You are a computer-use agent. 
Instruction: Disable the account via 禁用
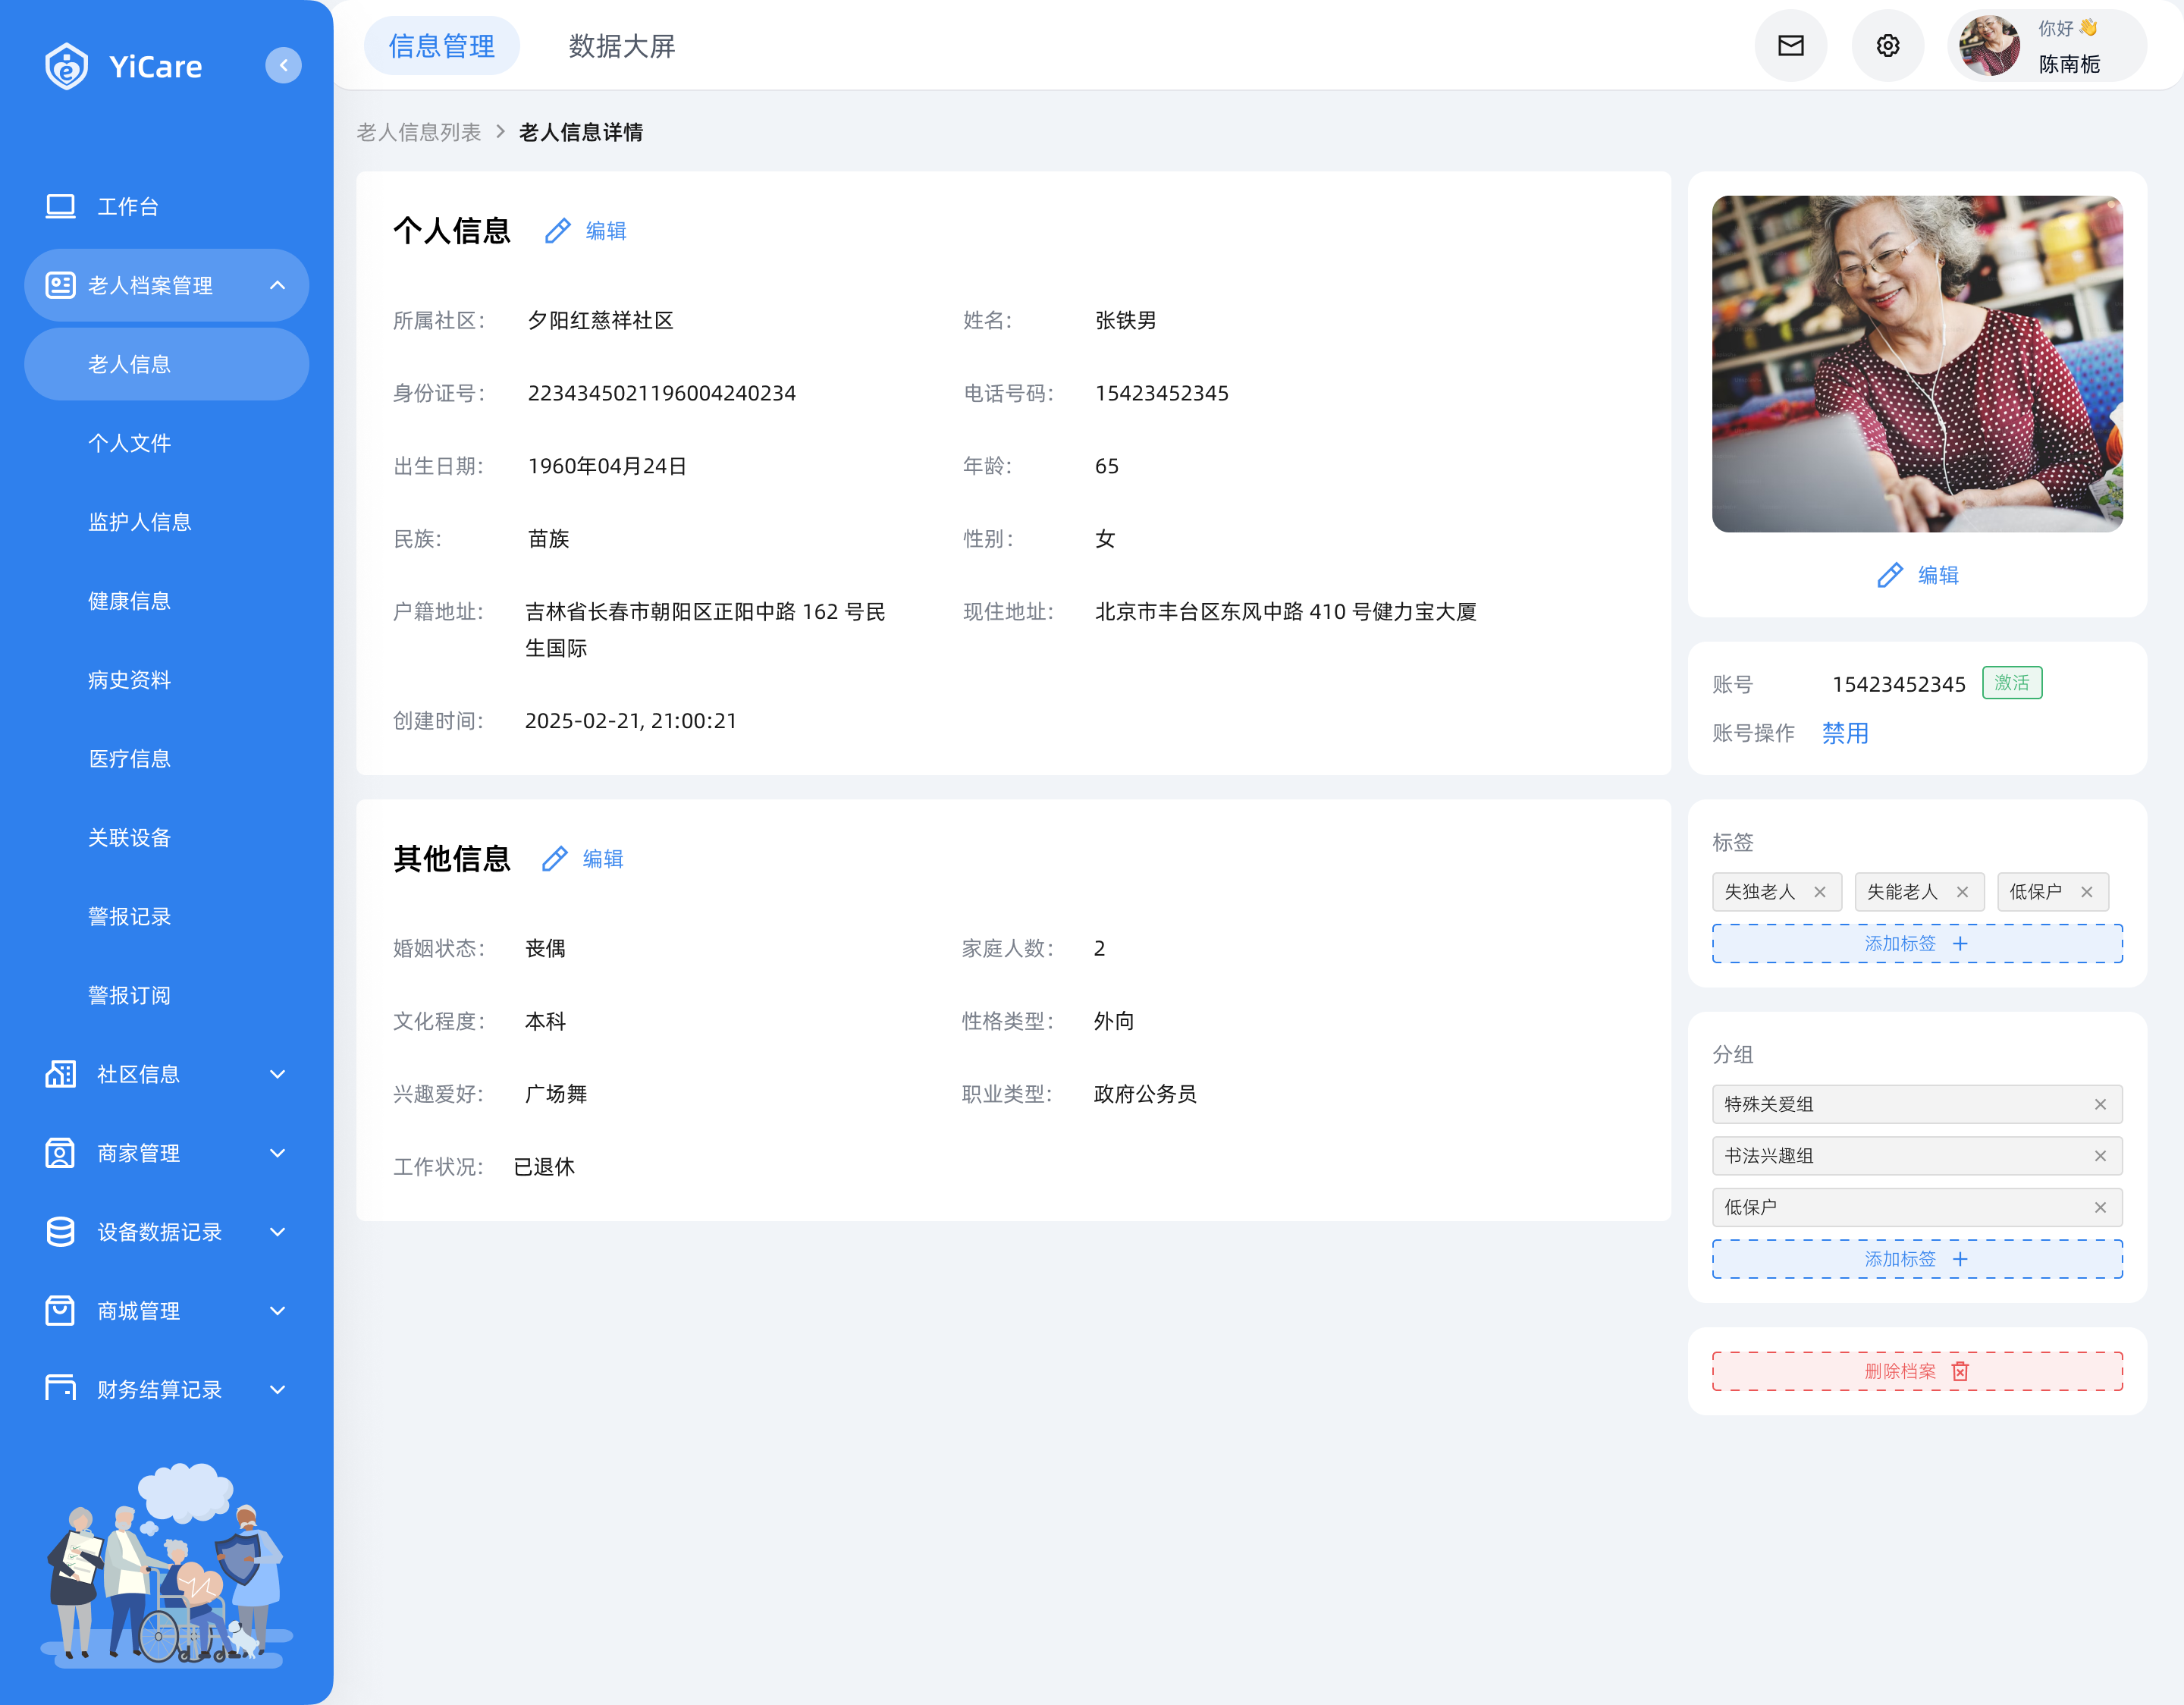tap(1845, 733)
